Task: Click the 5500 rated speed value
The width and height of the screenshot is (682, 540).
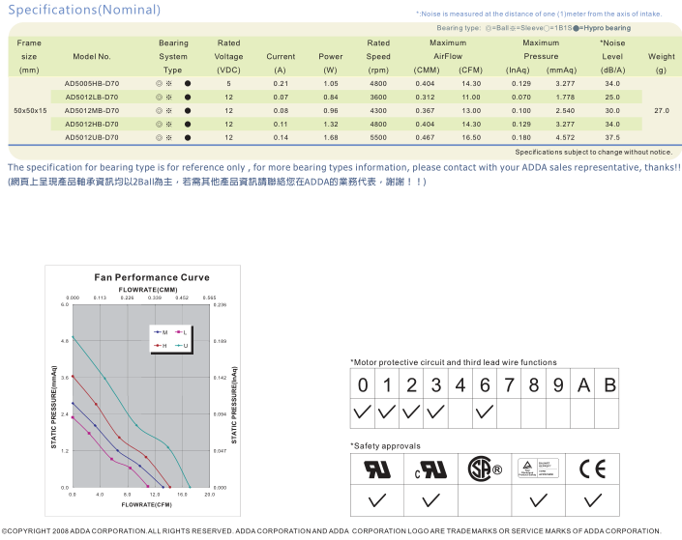Action: [378, 138]
